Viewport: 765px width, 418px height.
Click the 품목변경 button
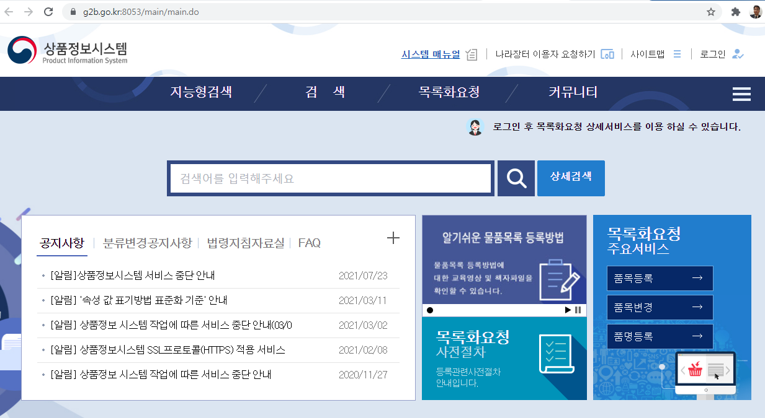point(660,307)
